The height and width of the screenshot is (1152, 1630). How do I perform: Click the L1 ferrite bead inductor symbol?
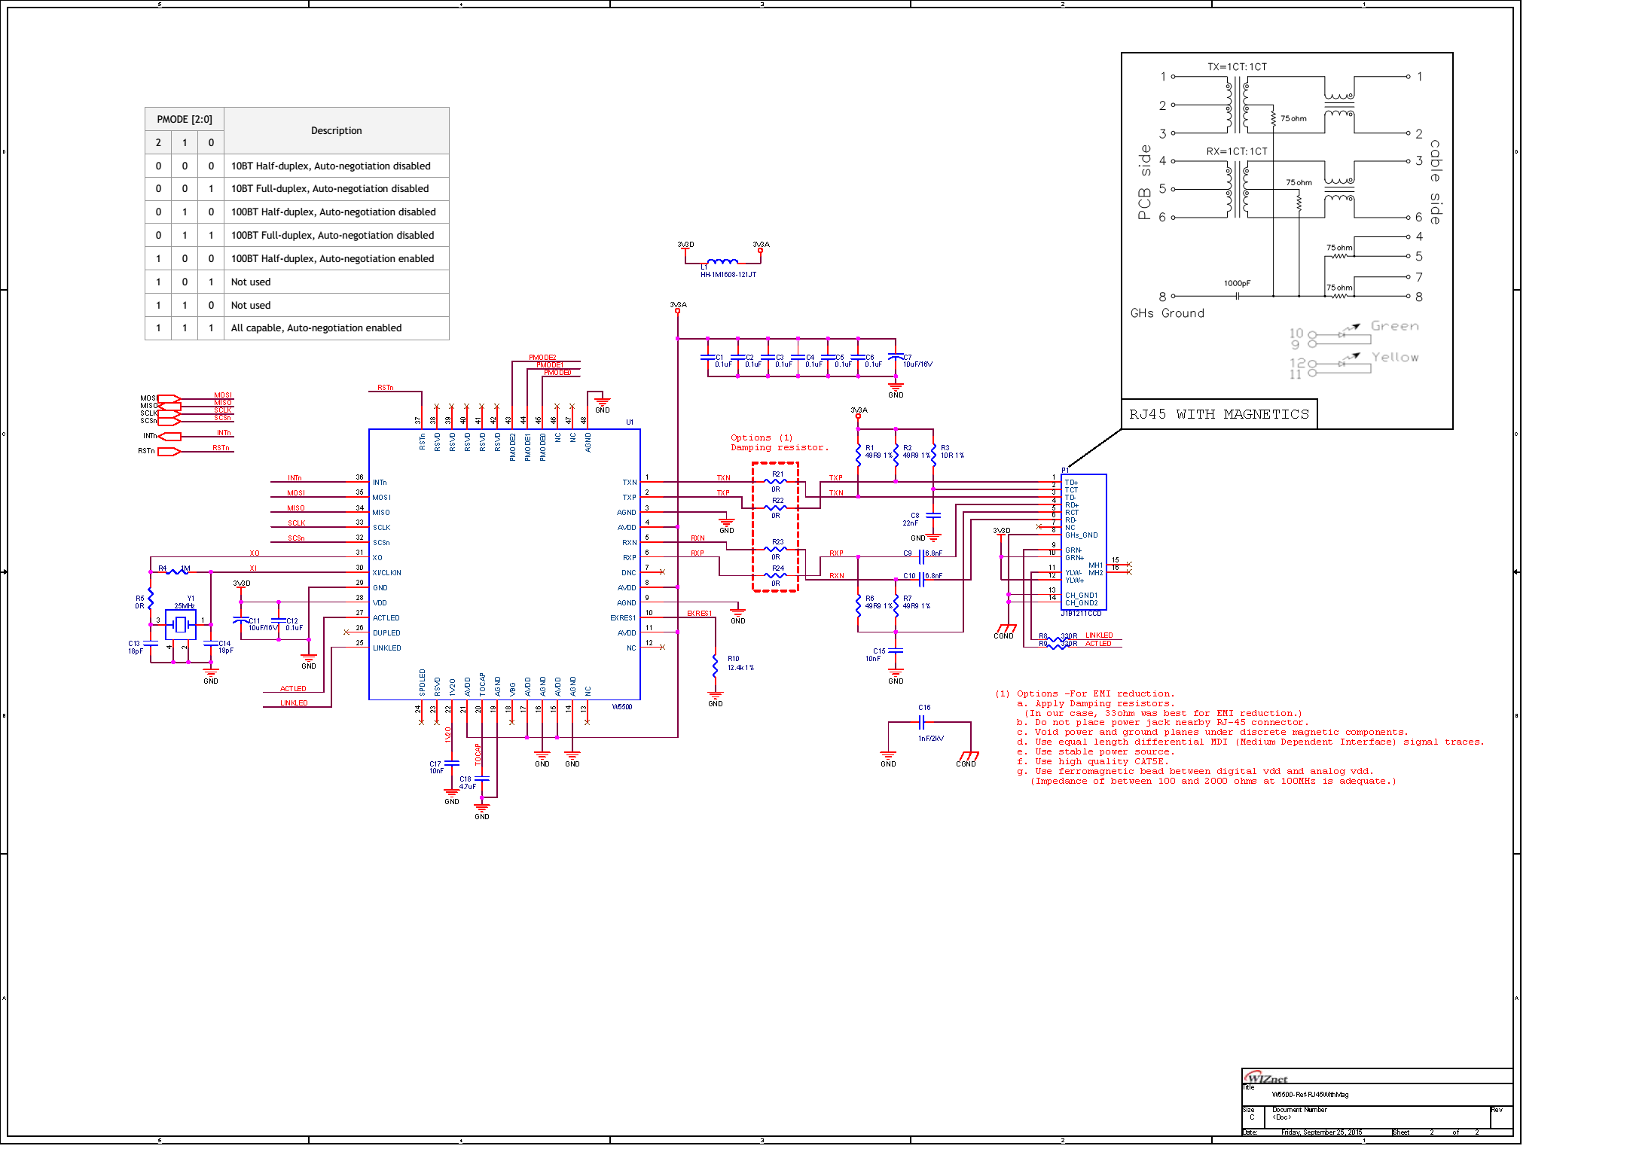[x=722, y=261]
